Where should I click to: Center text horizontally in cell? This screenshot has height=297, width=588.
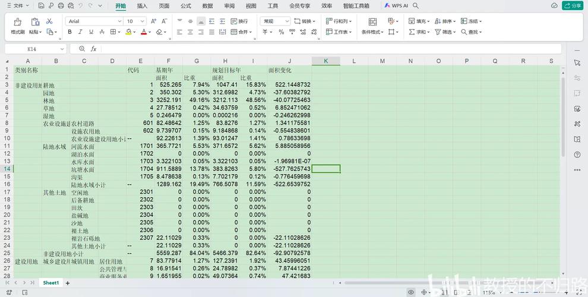click(191, 32)
